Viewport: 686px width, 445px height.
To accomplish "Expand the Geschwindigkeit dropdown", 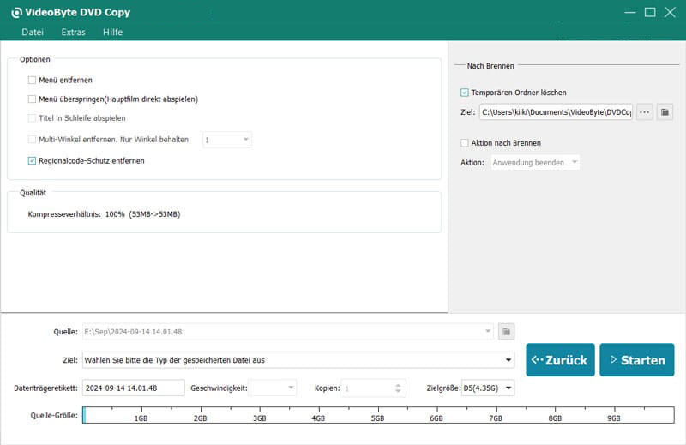I will [272, 388].
